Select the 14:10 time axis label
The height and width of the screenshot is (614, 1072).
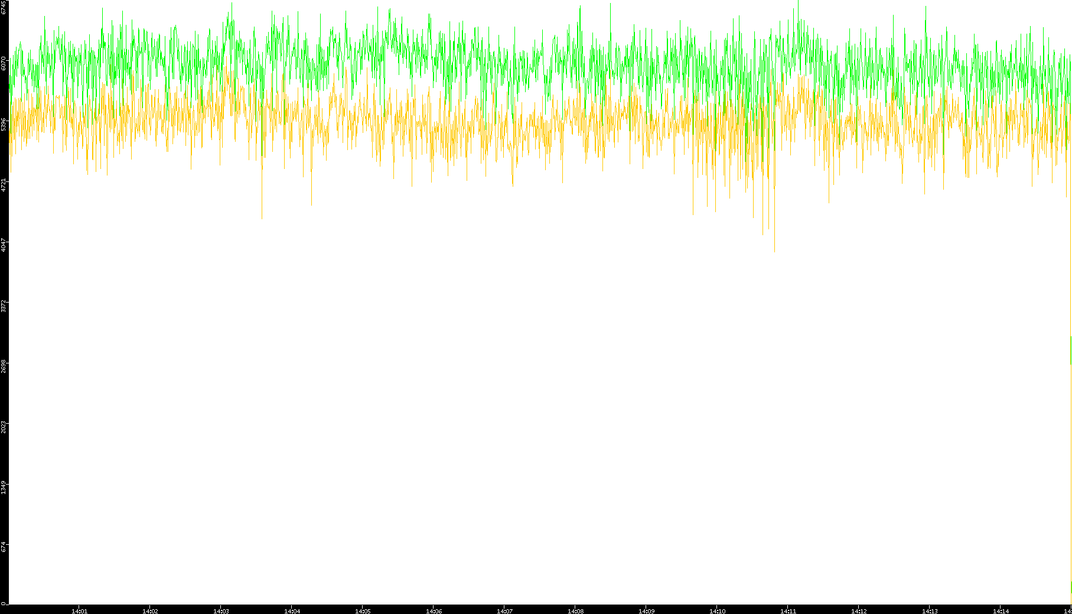point(717,611)
